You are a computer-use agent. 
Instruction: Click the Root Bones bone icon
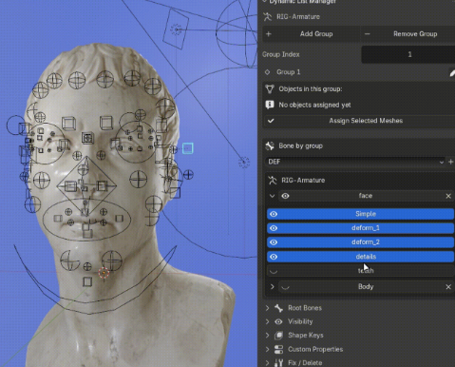pyautogui.click(x=278, y=308)
